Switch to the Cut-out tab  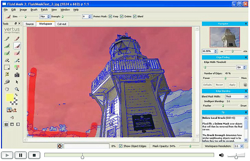62,24
